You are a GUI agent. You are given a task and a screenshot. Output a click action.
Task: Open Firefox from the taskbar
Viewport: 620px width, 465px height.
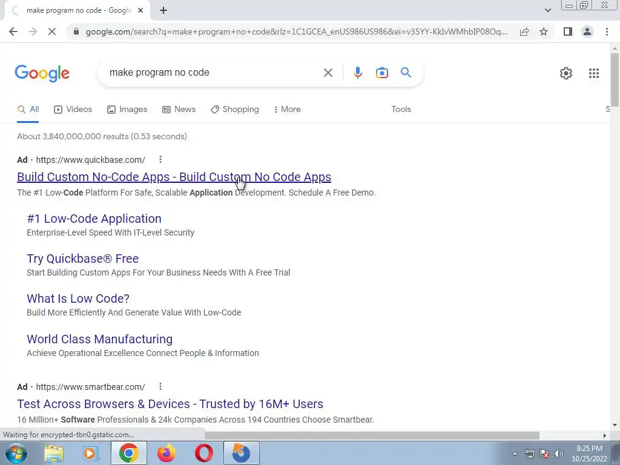(166, 453)
